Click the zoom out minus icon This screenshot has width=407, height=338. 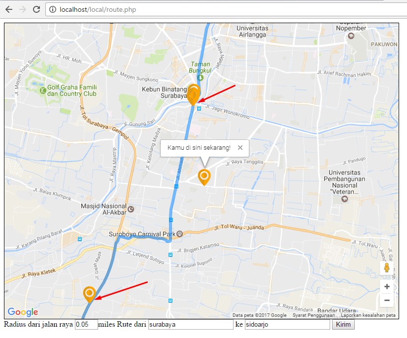pos(387,300)
